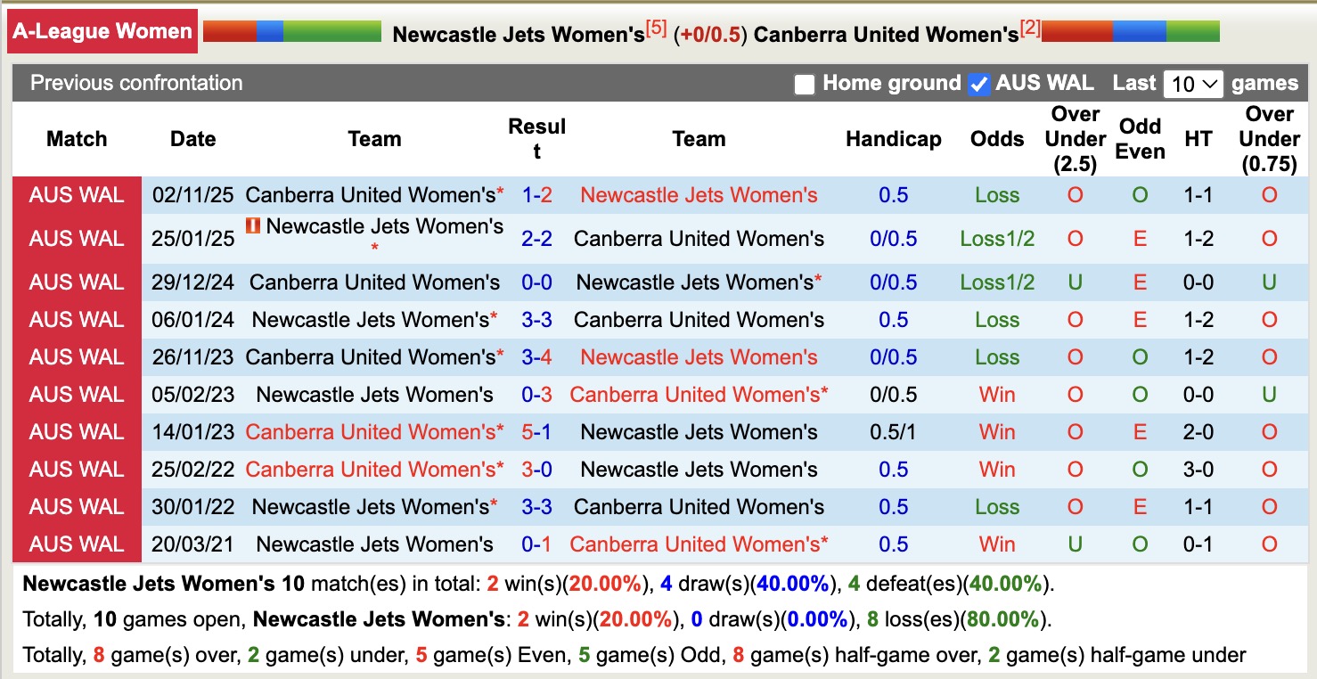The height and width of the screenshot is (679, 1317).
Task: Click the 5-1 result score link
Action: click(x=536, y=432)
